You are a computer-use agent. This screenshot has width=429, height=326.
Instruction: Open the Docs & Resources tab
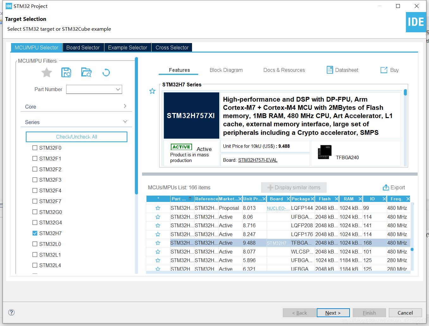click(284, 70)
